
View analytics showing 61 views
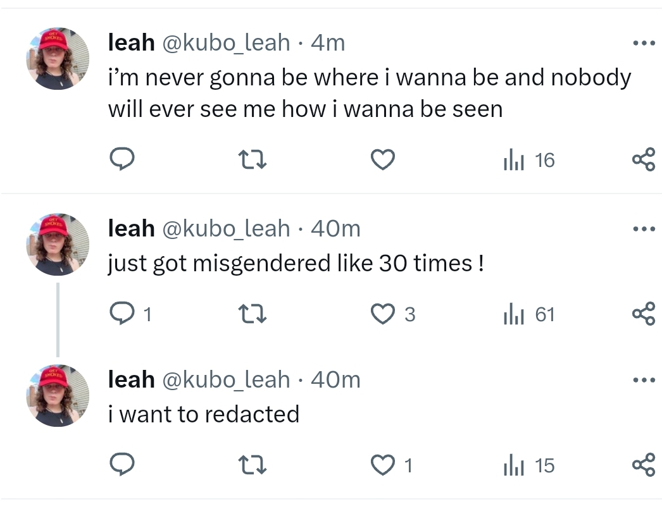[x=528, y=314]
